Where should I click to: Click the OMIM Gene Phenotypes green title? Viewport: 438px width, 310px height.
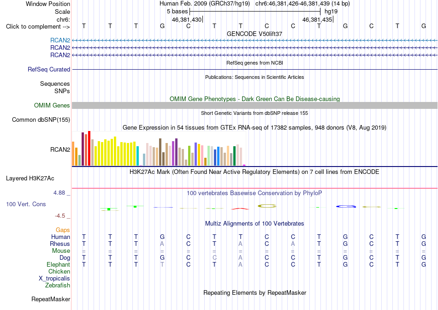pos(255,99)
